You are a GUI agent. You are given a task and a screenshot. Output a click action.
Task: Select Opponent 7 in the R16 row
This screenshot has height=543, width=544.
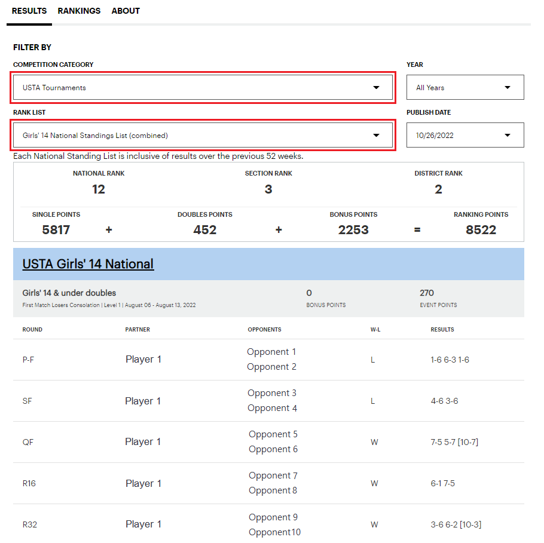tap(273, 475)
